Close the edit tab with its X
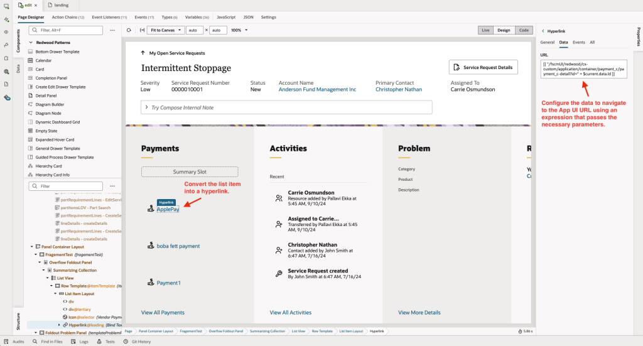The height and width of the screenshot is (346, 643). (x=36, y=5)
